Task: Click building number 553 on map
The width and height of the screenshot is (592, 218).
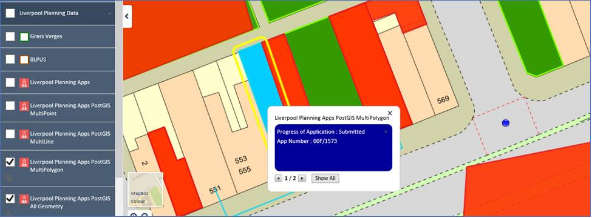Action: pos(241,160)
